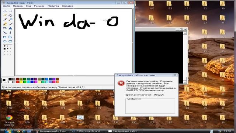Select the desktop folder labeled 173
This screenshot has height=133, width=236.
point(169,5)
